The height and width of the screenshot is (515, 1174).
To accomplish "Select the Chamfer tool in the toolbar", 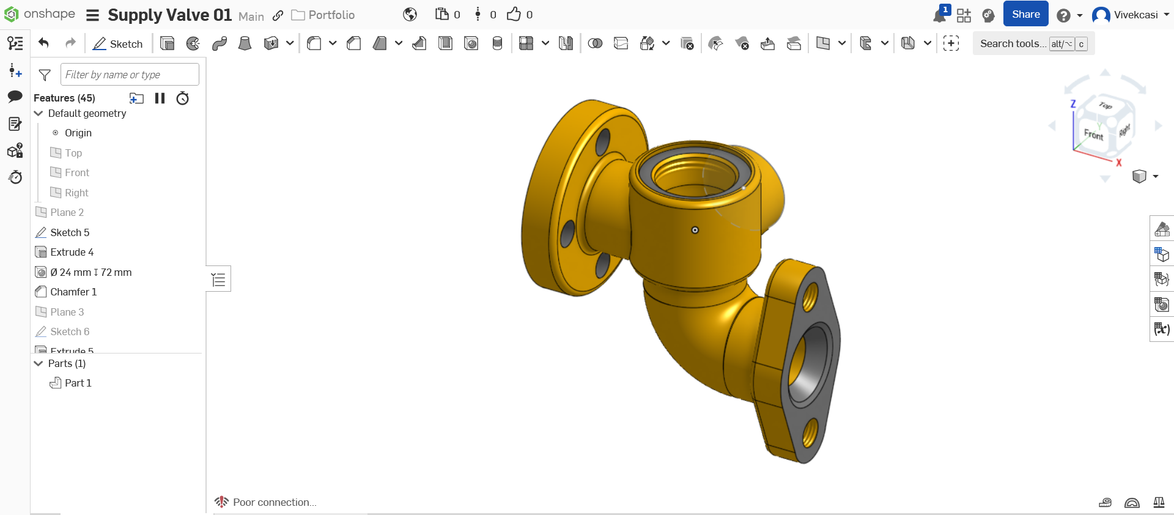I will point(353,43).
